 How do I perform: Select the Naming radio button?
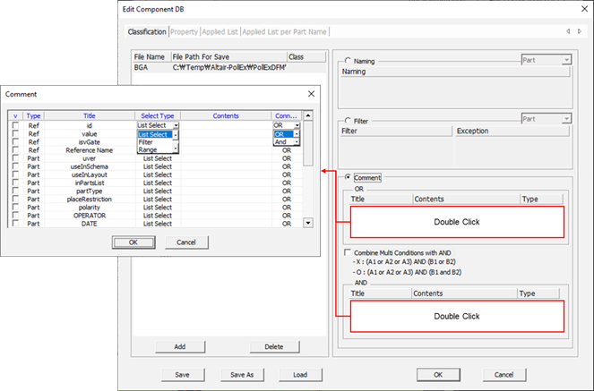click(x=348, y=60)
